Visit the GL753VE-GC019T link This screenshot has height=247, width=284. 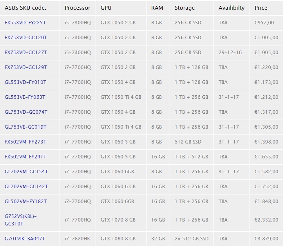tap(25, 127)
